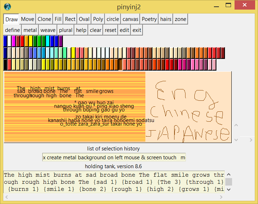
Task: Click inside the holding tank text area
Action: coord(114,182)
